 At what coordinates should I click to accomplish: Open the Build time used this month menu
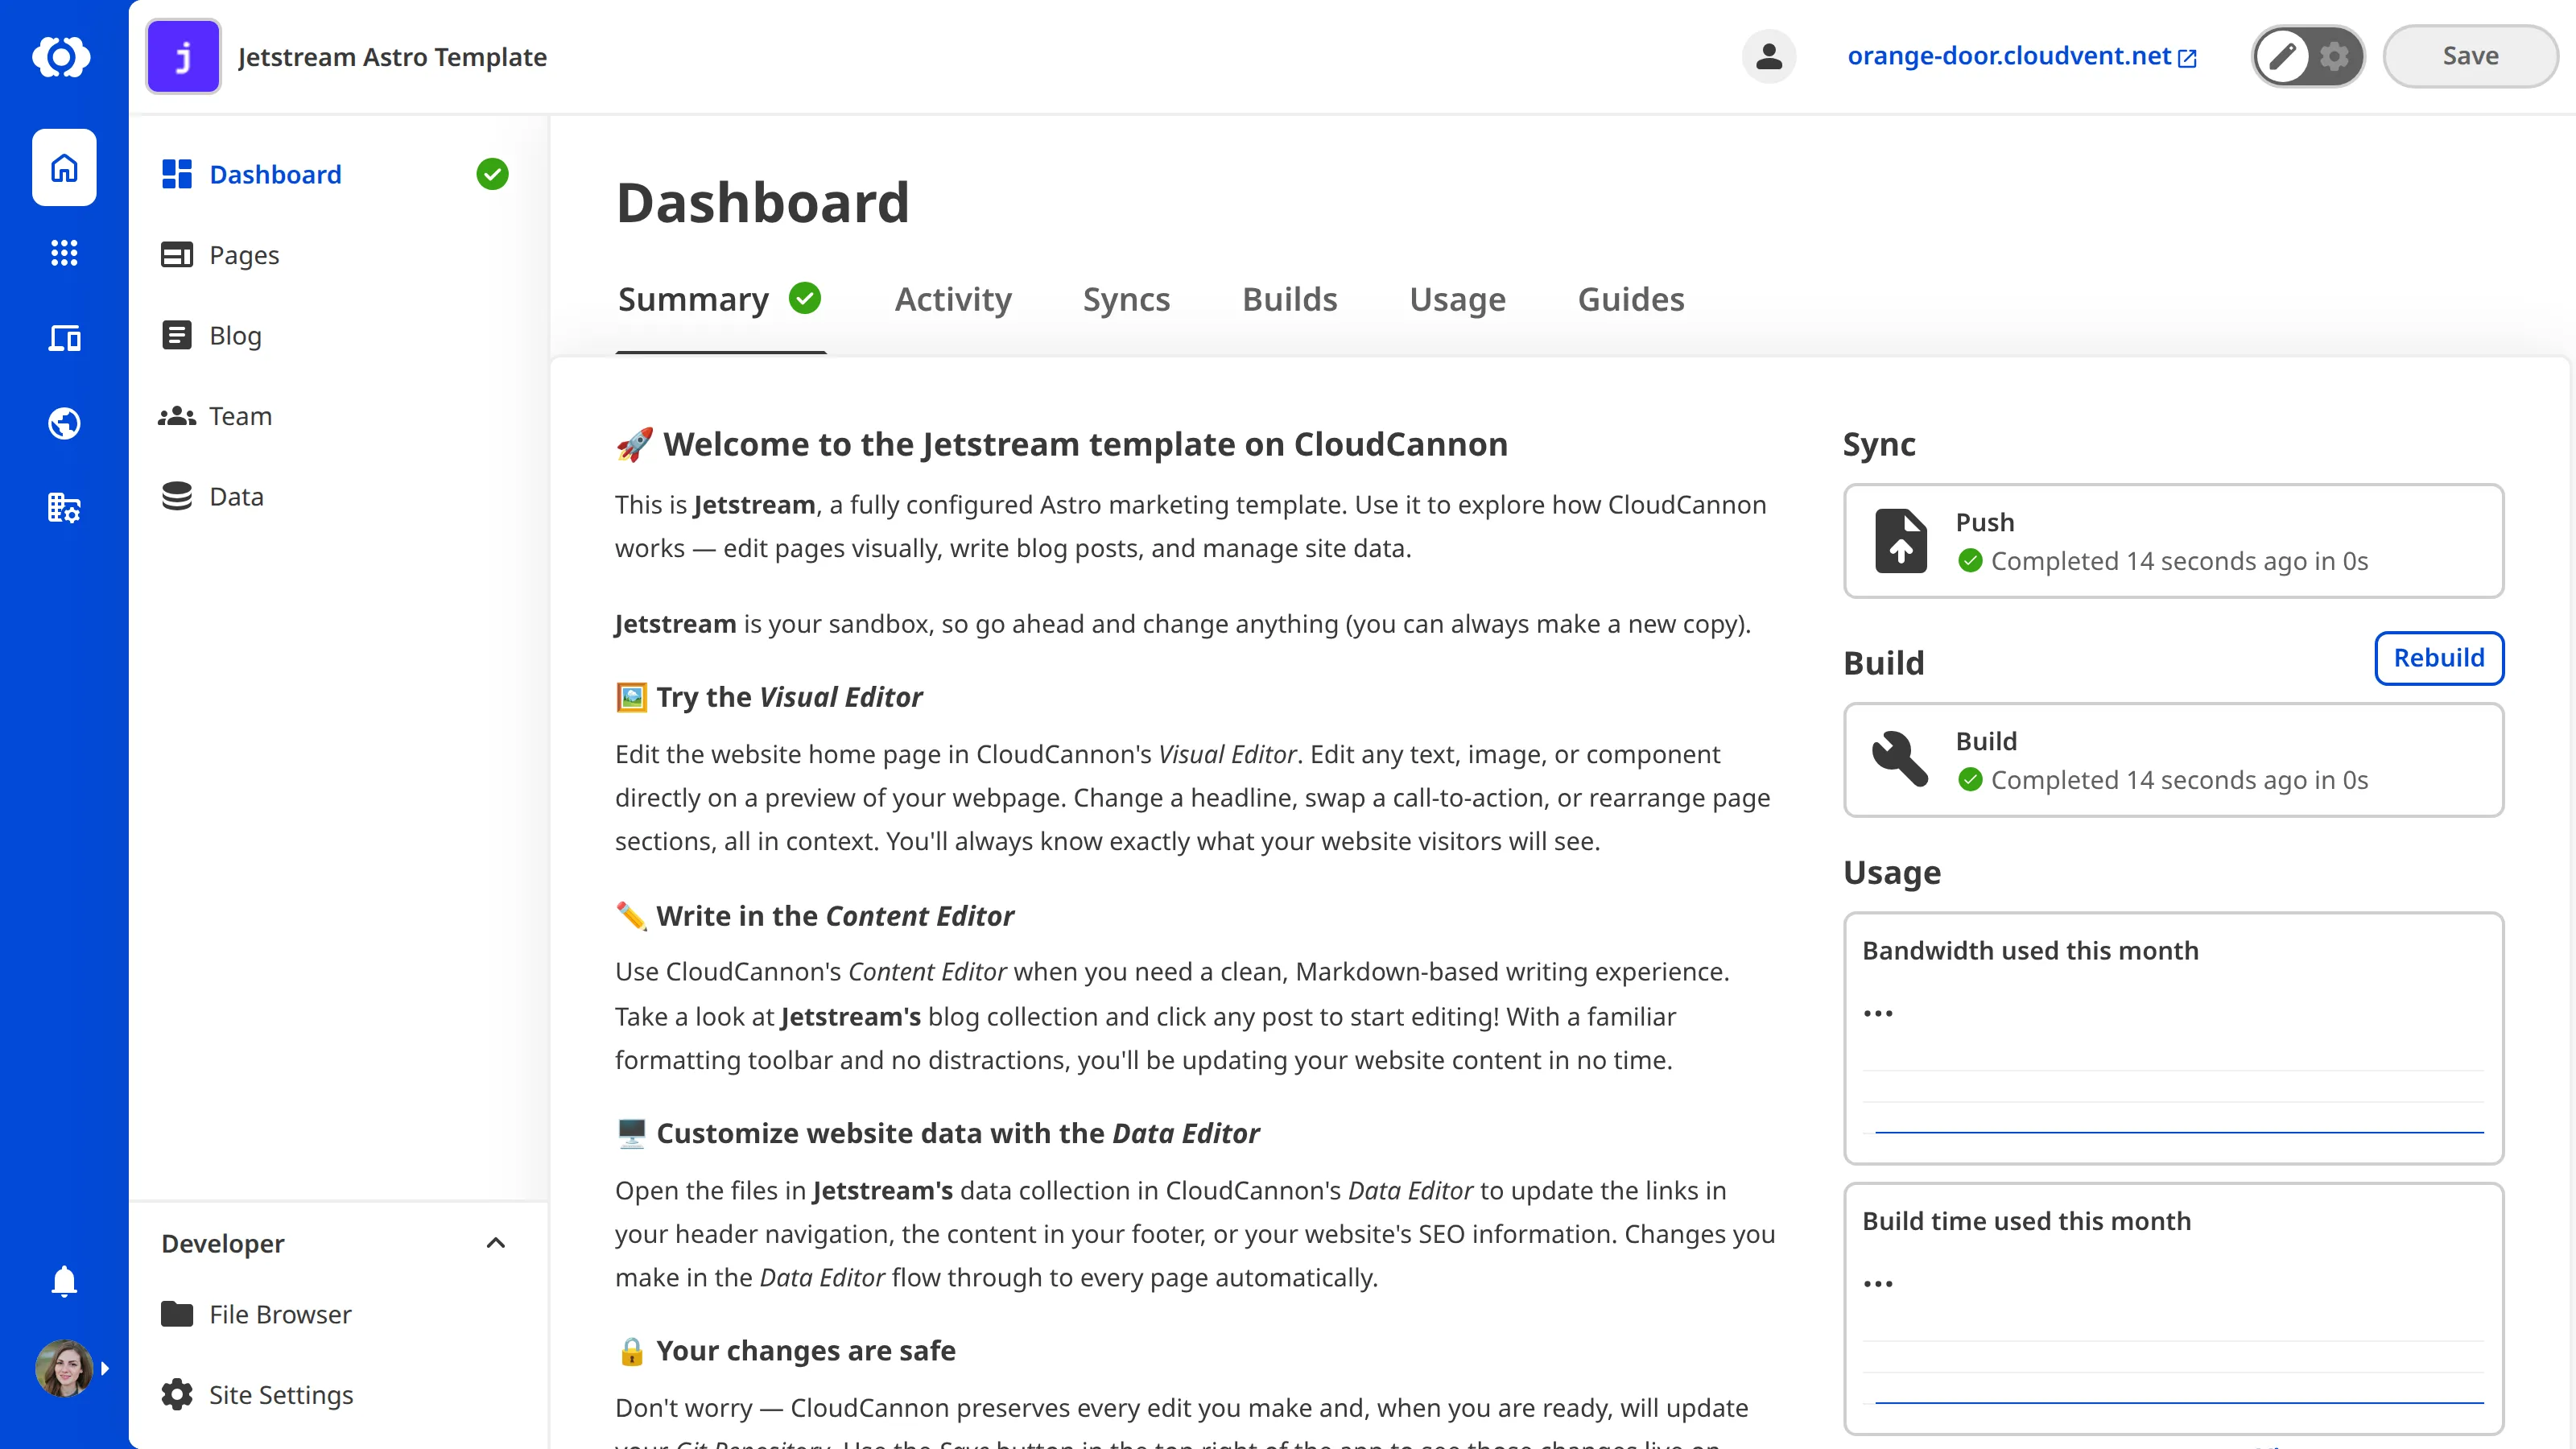(x=1879, y=1283)
